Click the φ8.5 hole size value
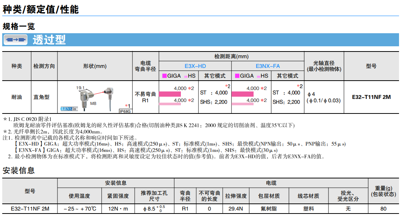This screenshot has height=218, width=402. tap(154, 209)
